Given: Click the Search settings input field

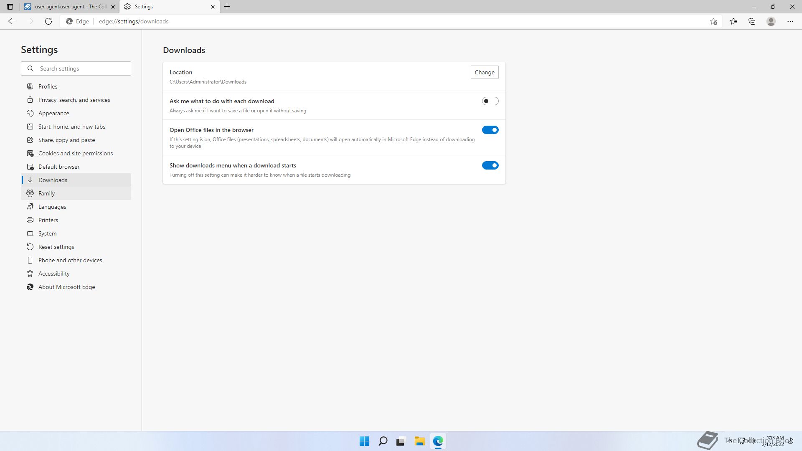Looking at the screenshot, I should 76,68.
